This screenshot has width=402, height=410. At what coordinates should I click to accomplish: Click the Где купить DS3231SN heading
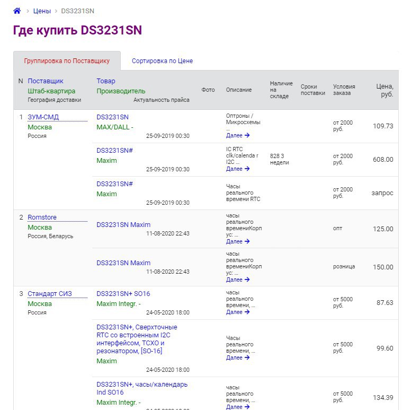pyautogui.click(x=77, y=30)
